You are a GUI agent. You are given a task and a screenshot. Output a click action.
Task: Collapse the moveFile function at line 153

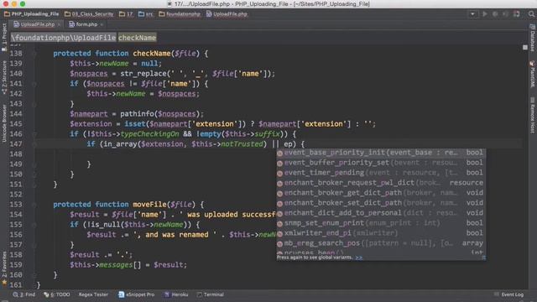pyautogui.click(x=34, y=205)
